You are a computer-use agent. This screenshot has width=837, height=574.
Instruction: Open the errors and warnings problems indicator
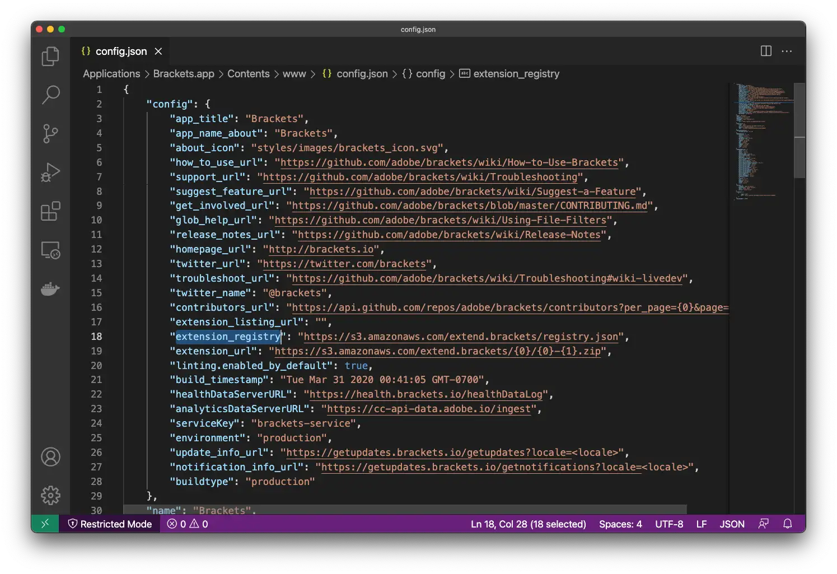tap(188, 524)
